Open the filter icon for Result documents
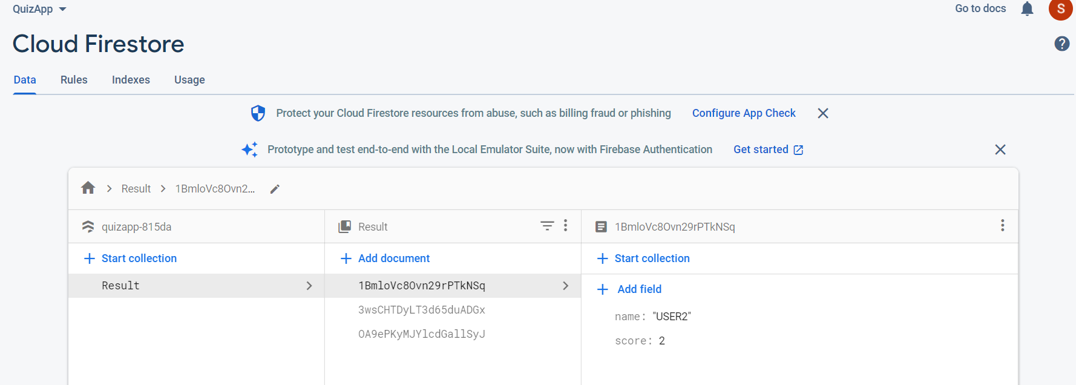1076x385 pixels. tap(547, 226)
